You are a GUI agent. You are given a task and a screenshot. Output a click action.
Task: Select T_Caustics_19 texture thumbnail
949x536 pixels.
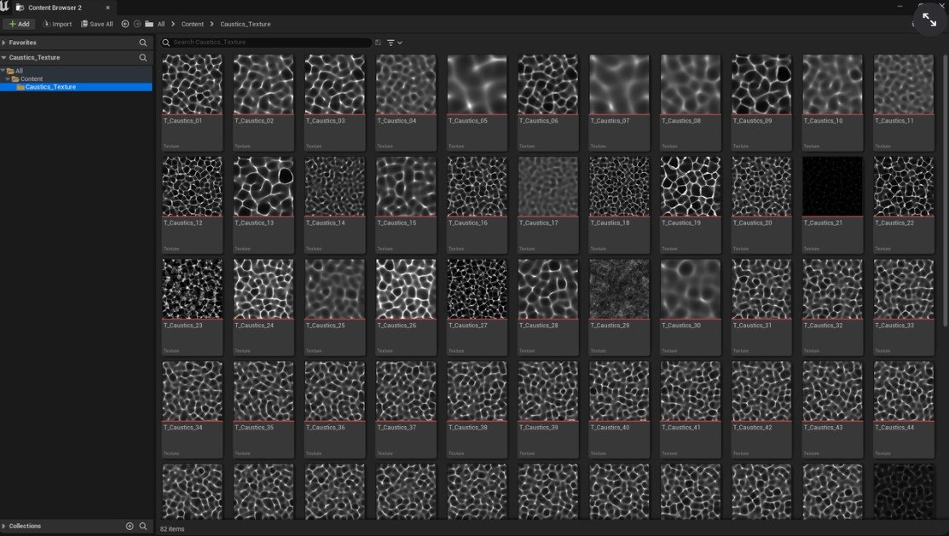(691, 187)
